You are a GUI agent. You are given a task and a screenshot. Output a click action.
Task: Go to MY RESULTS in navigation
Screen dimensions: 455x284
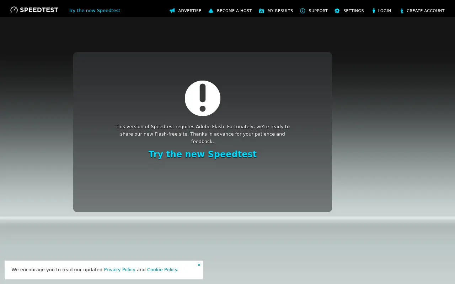[280, 11]
